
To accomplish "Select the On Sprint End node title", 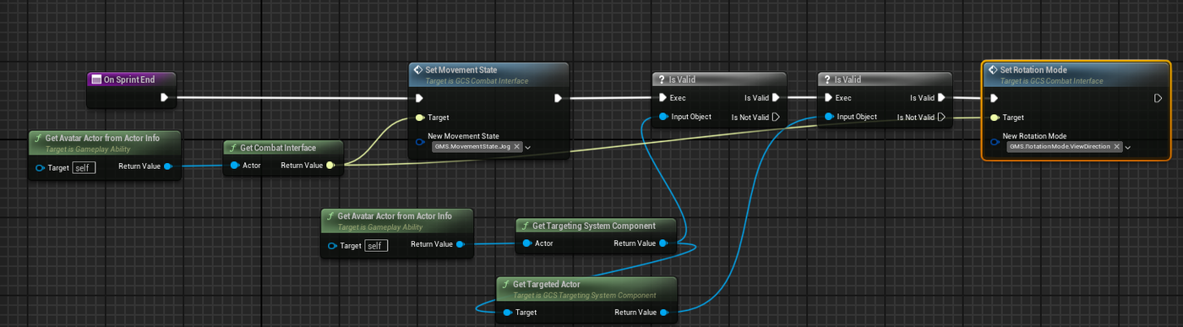I will pyautogui.click(x=129, y=79).
